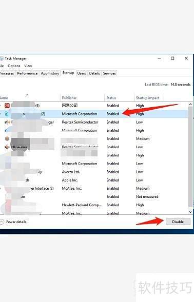The width and height of the screenshot is (194, 302).
Task: Sort by Publisher column header
Action: 69,98
